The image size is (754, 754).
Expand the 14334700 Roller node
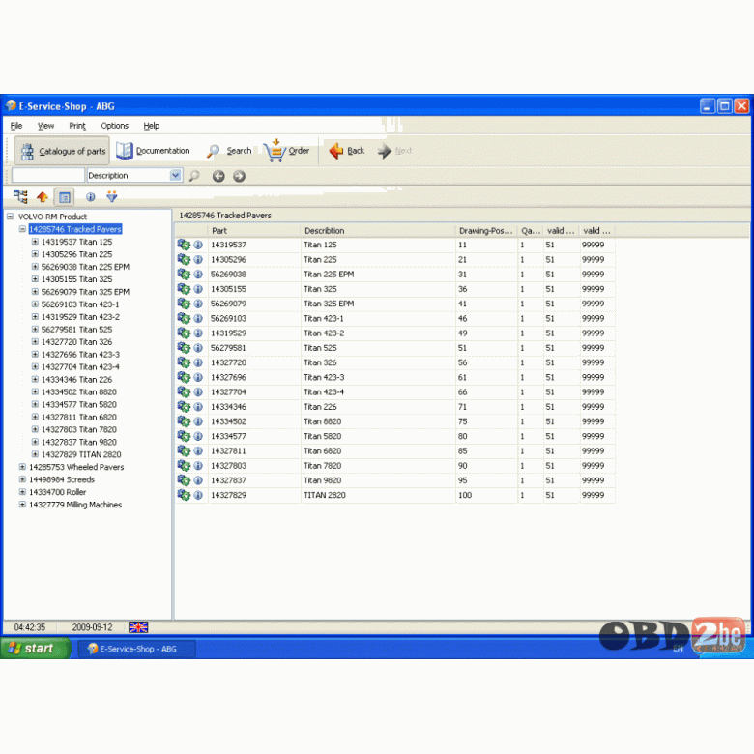tap(22, 491)
